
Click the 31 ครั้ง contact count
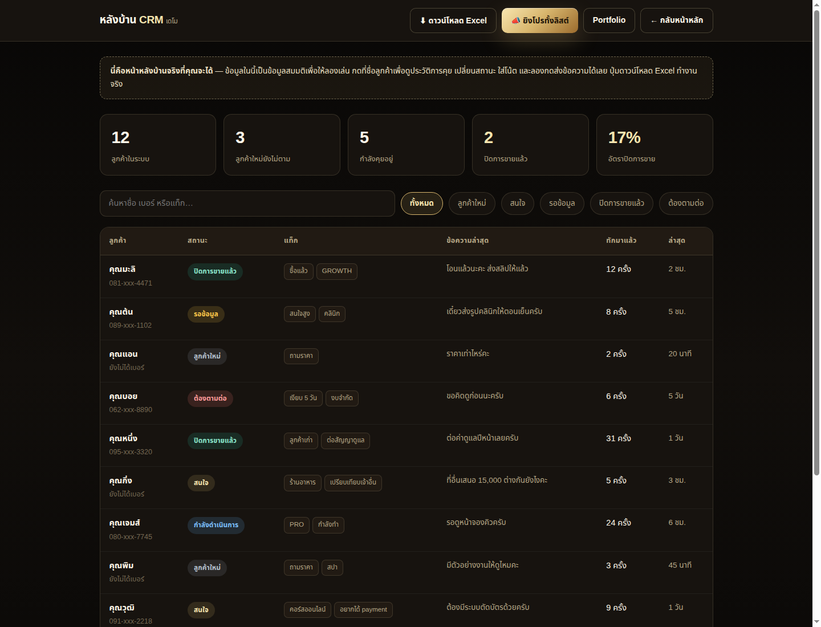619,438
